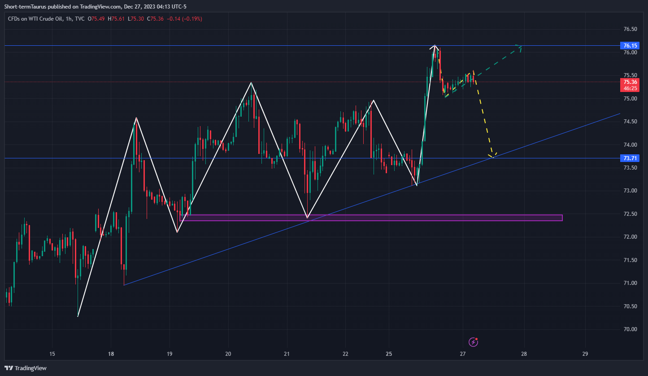Screen dimensions: 648x376
Task: Click the 76.00 price axis label
Action: coord(630,52)
